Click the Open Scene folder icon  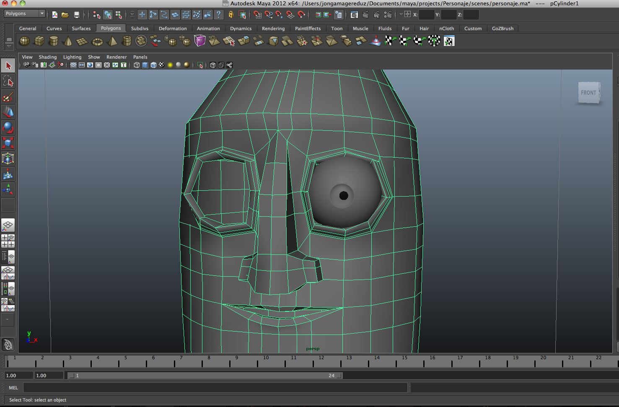(x=65, y=15)
